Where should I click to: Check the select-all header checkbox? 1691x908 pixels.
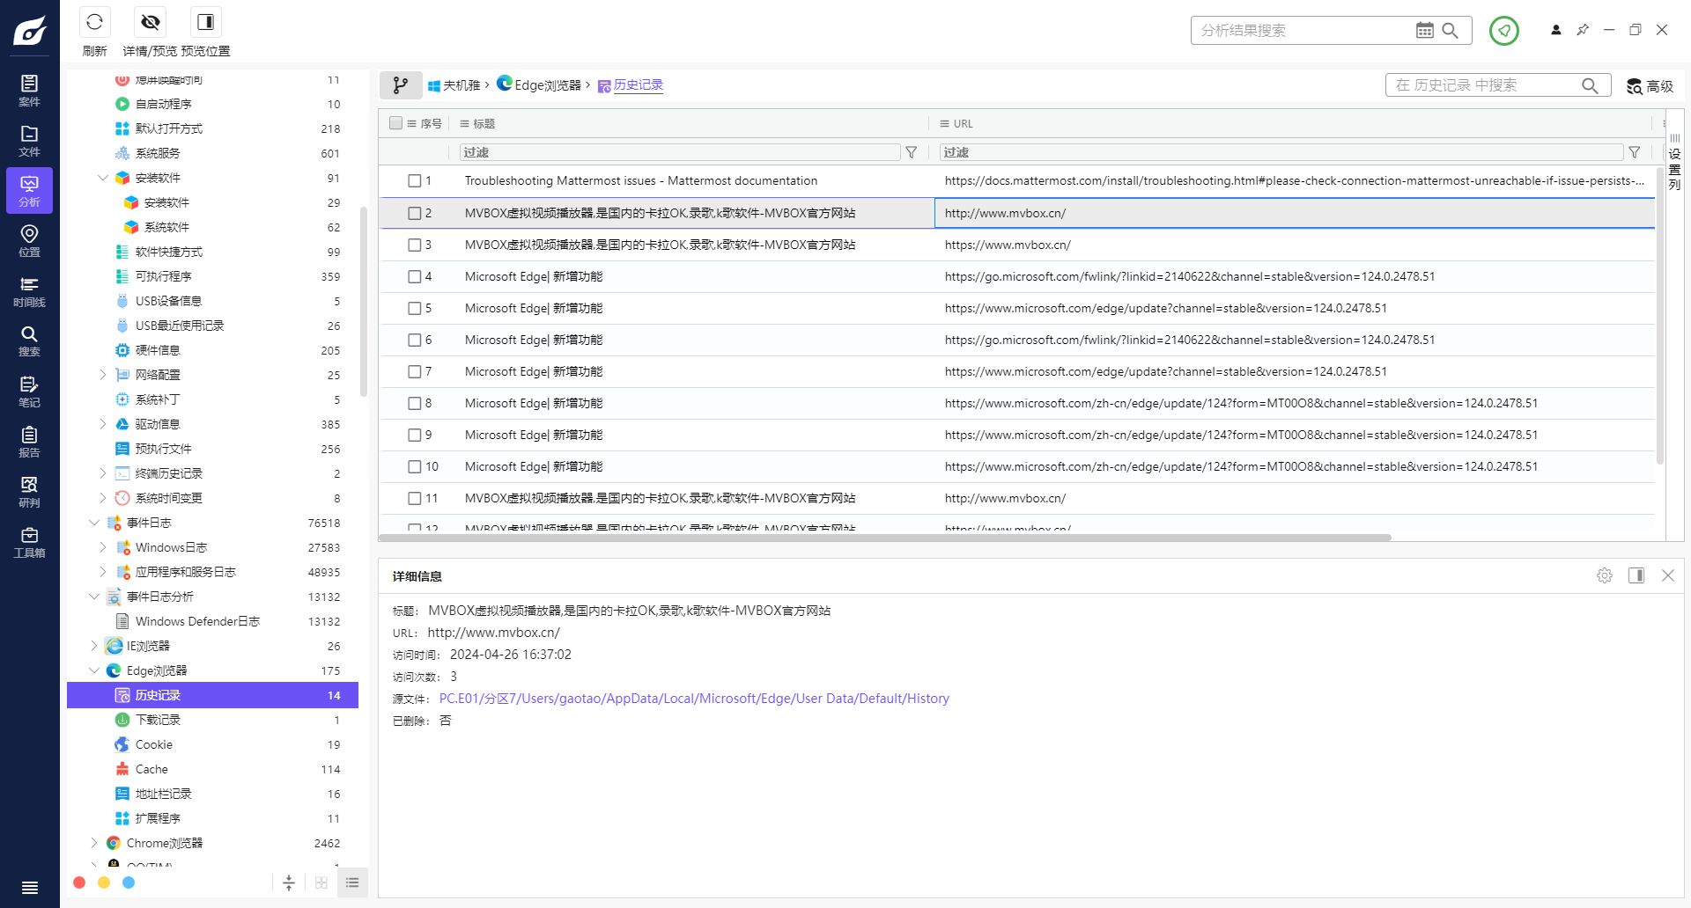tap(396, 123)
